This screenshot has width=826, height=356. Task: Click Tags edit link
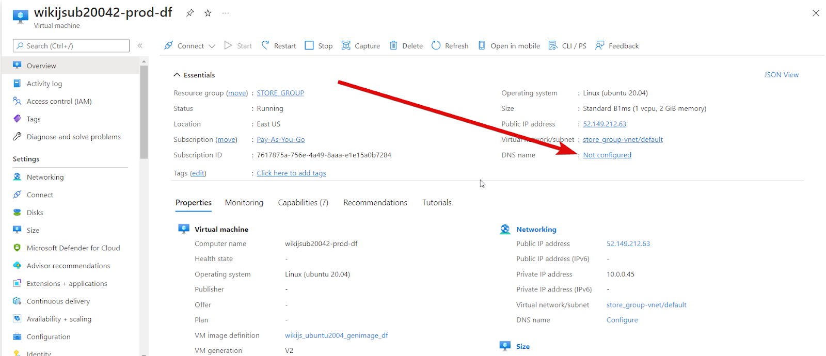pyautogui.click(x=198, y=173)
